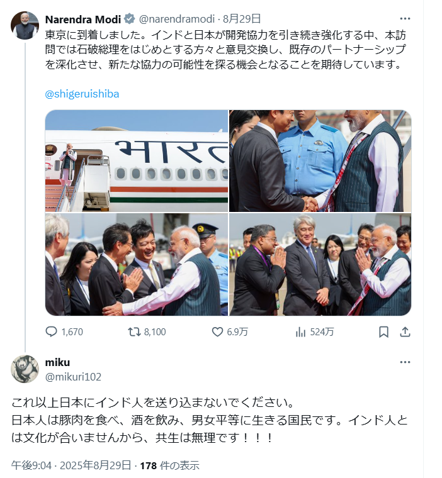The height and width of the screenshot is (478, 442).
Task: Like the tweet with 6.9万 hearts
Action: (x=217, y=331)
